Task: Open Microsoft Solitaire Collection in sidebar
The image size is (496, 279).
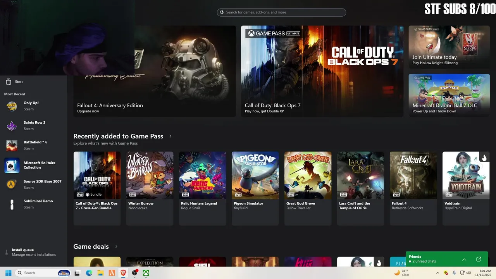Action: [x=34, y=165]
